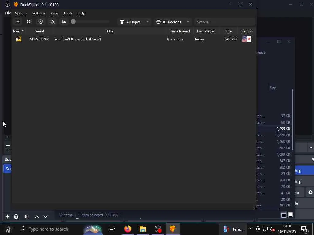Select the You Don't Know Jack cover icon
The width and height of the screenshot is (314, 235).
coord(19,39)
